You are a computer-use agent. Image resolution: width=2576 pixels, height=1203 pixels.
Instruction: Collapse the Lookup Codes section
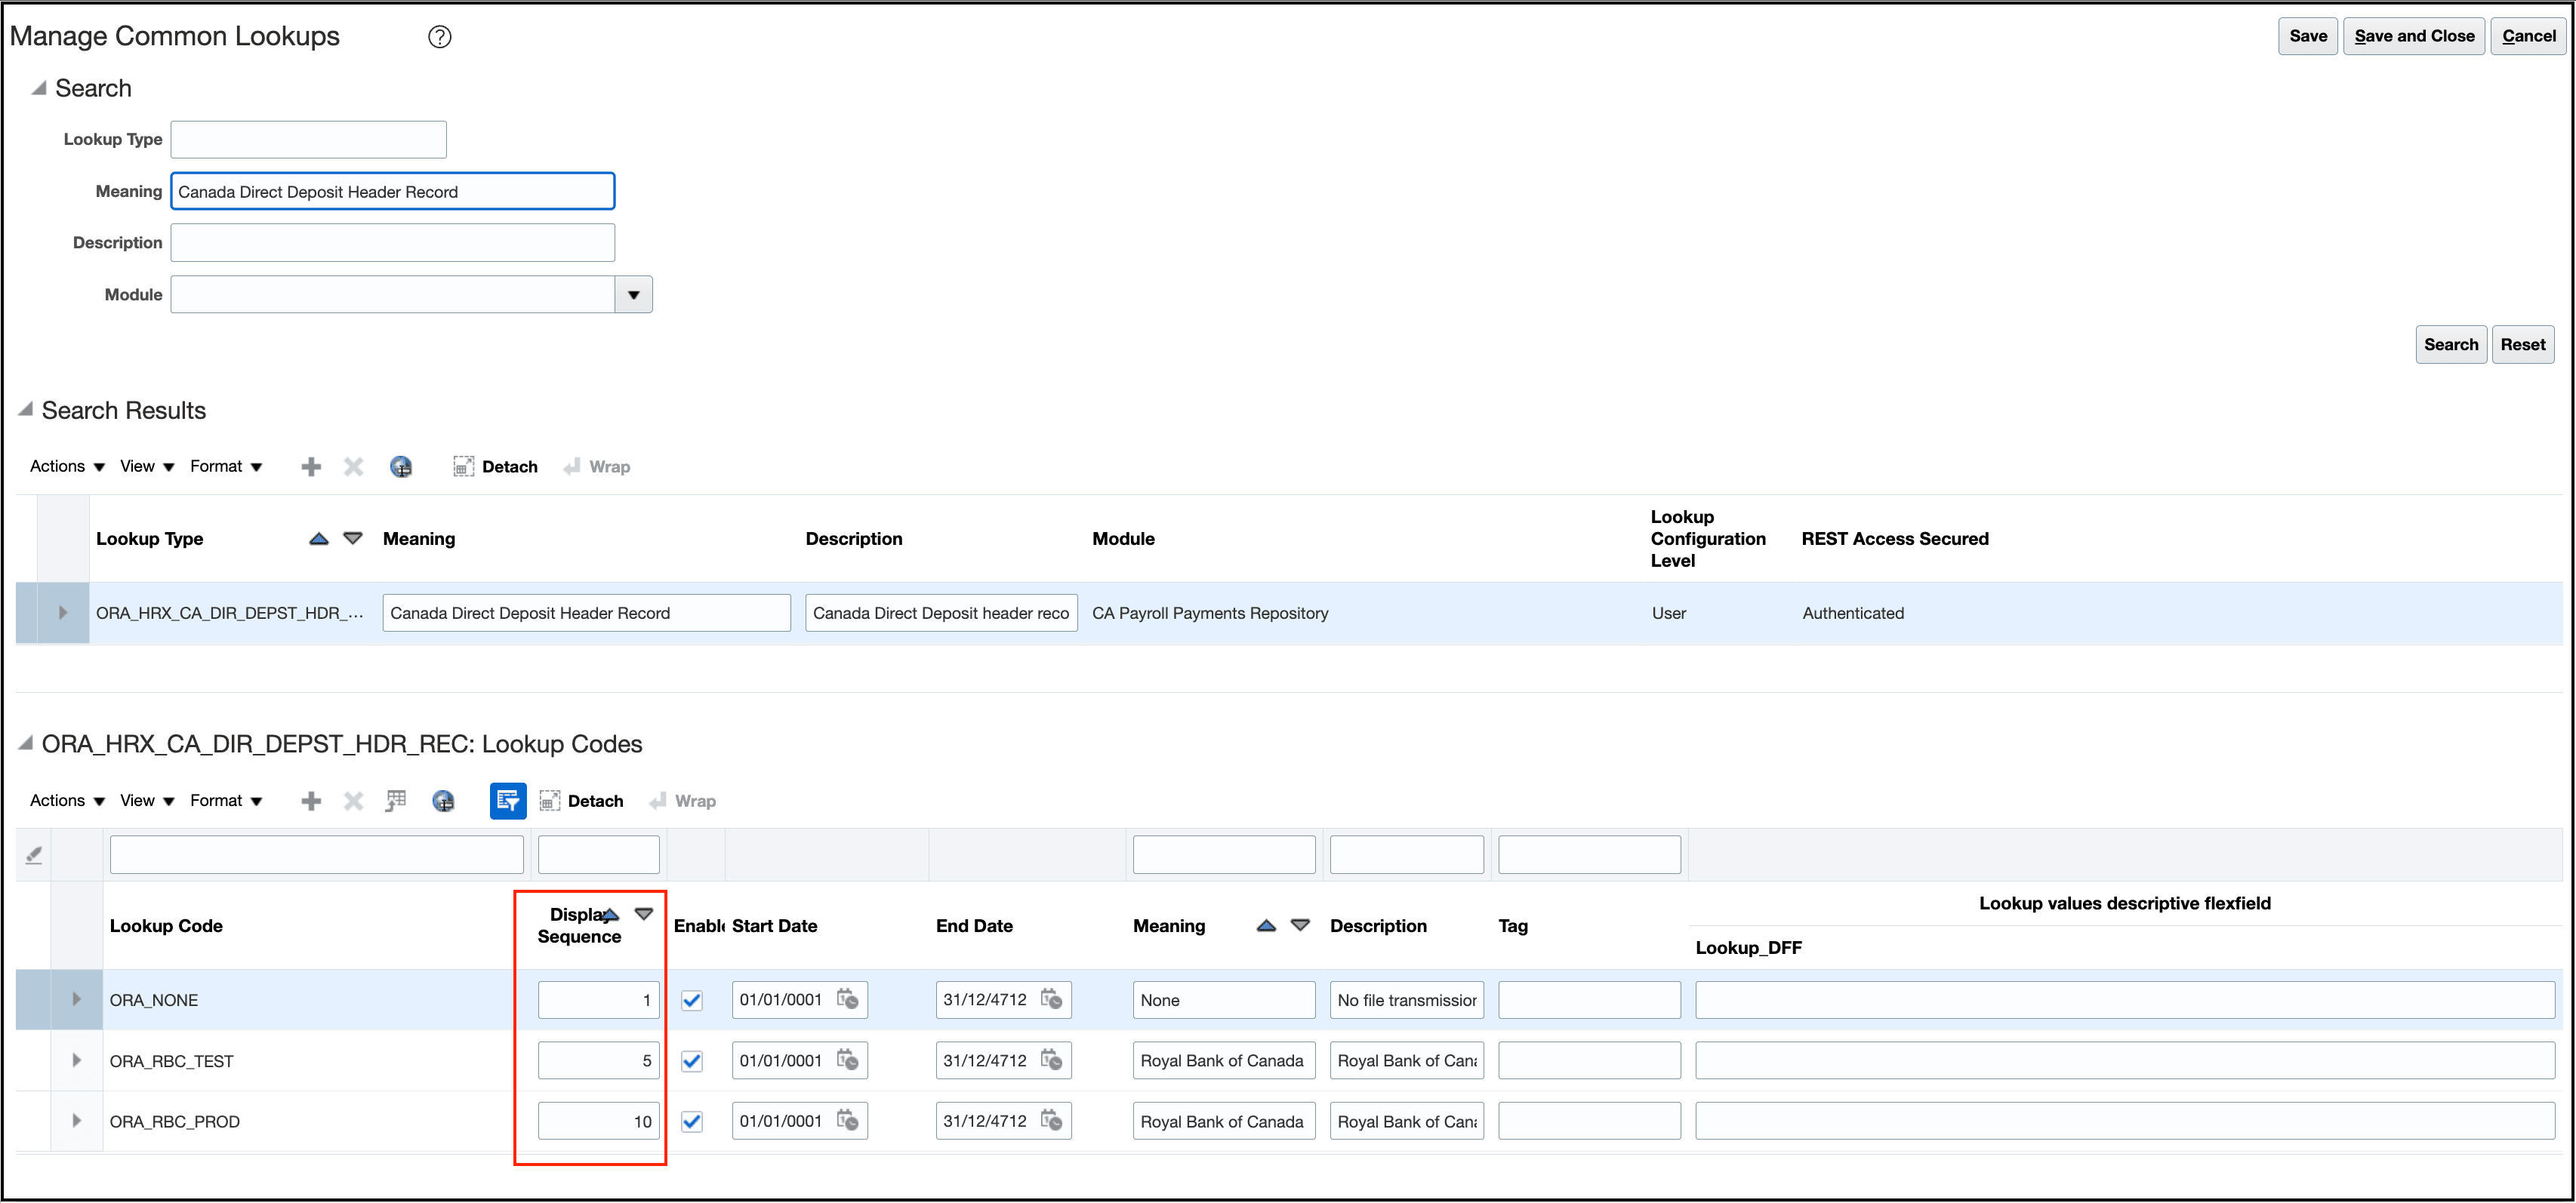(x=26, y=744)
